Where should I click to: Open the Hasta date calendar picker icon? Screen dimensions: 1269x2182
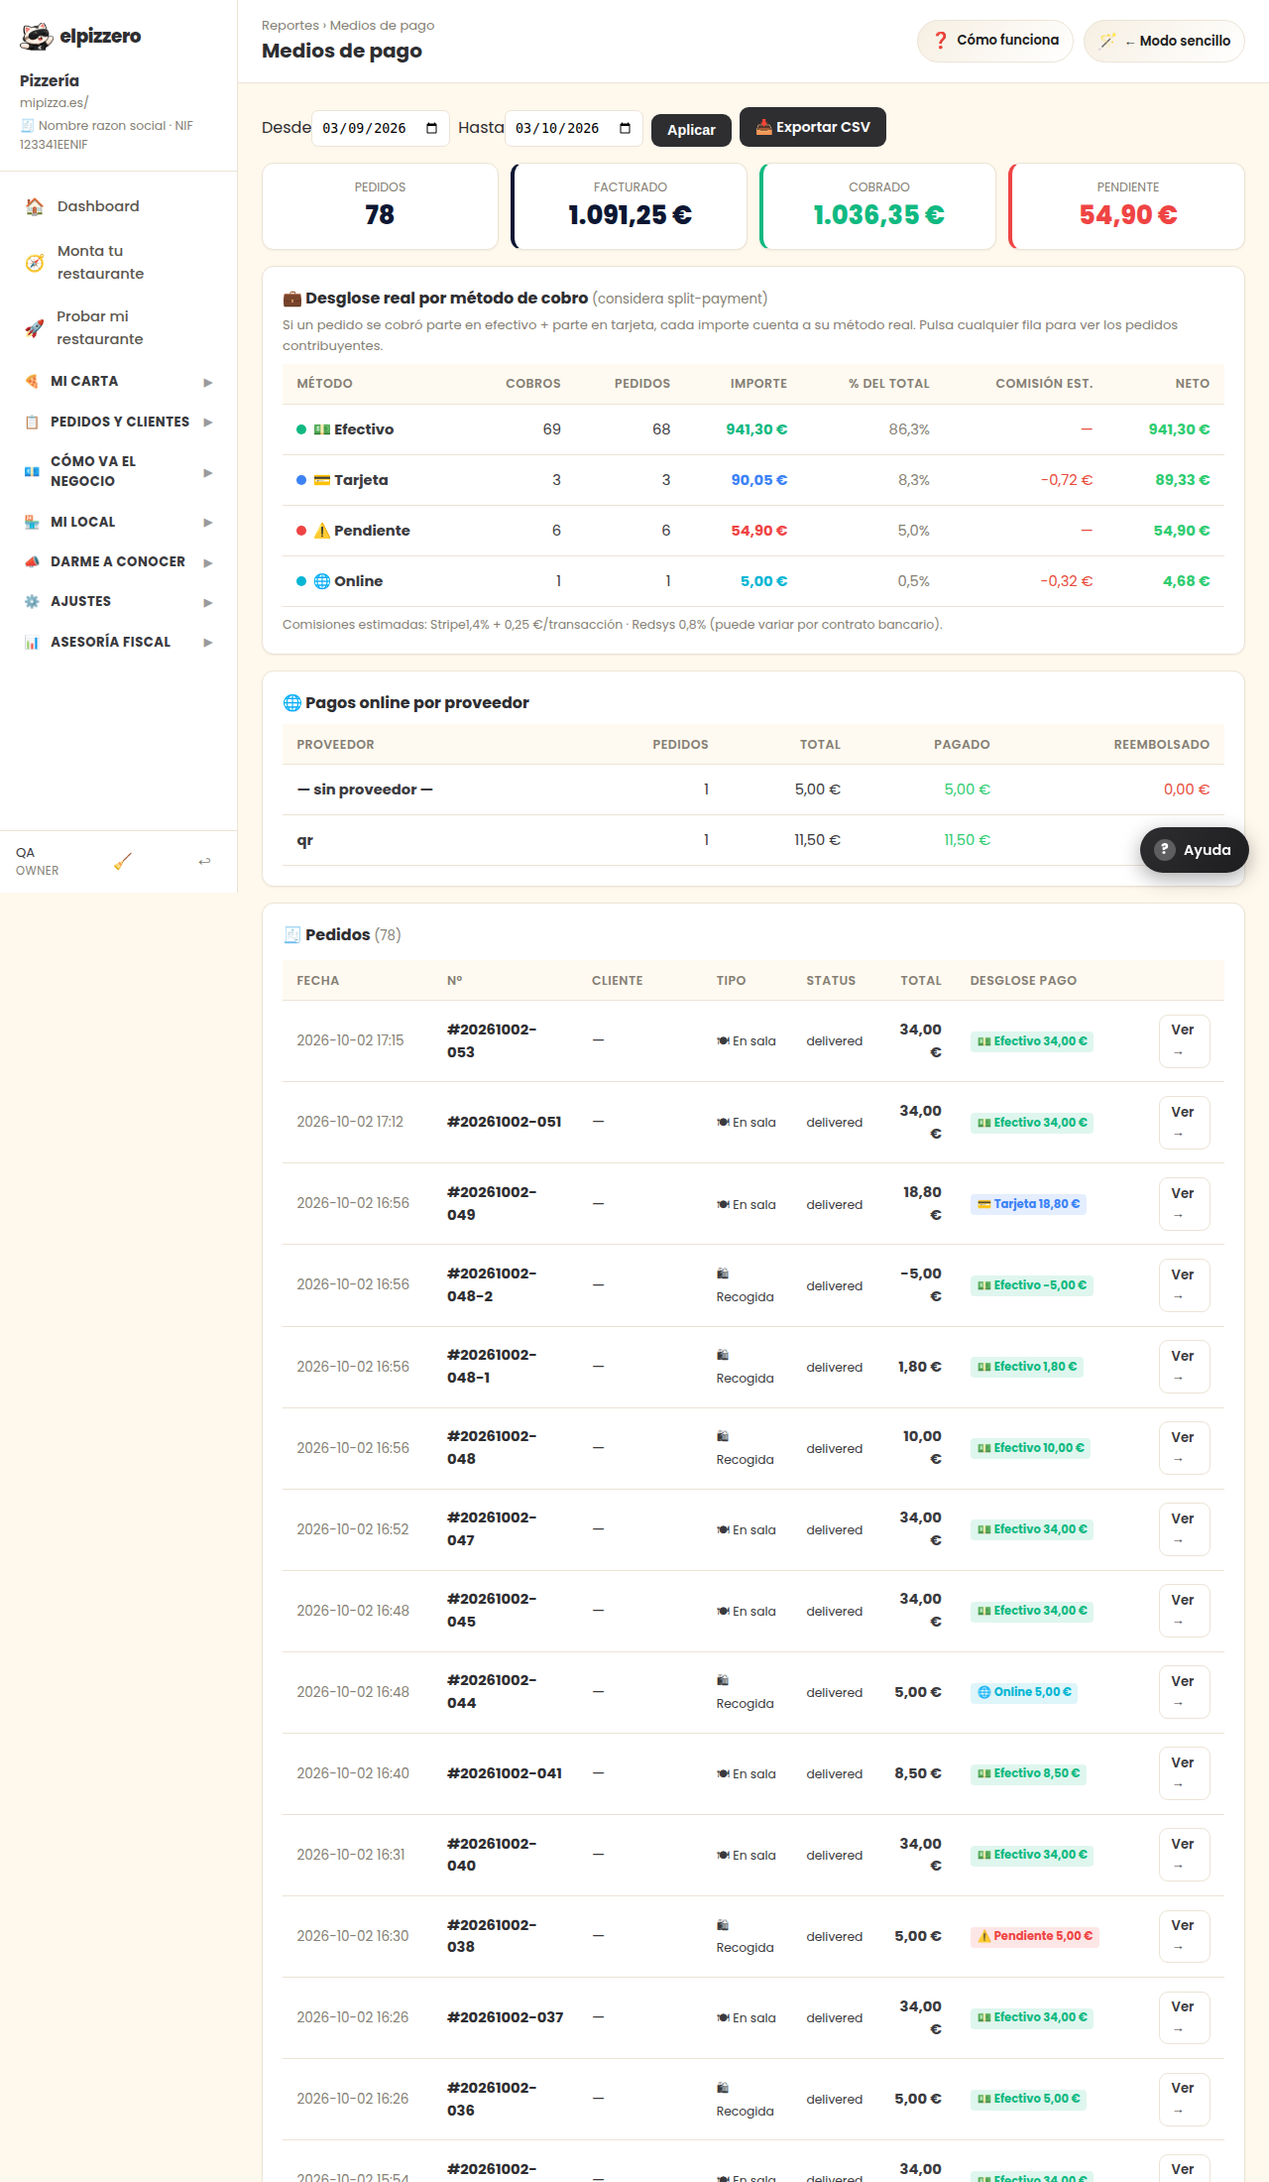pos(625,129)
